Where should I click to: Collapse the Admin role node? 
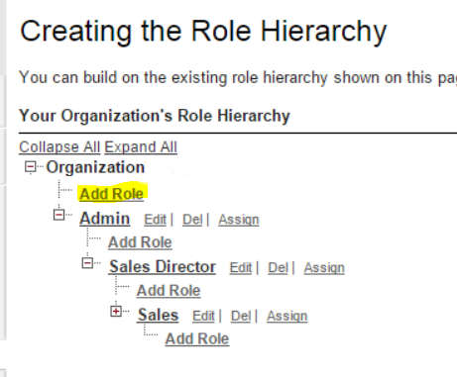pos(58,215)
